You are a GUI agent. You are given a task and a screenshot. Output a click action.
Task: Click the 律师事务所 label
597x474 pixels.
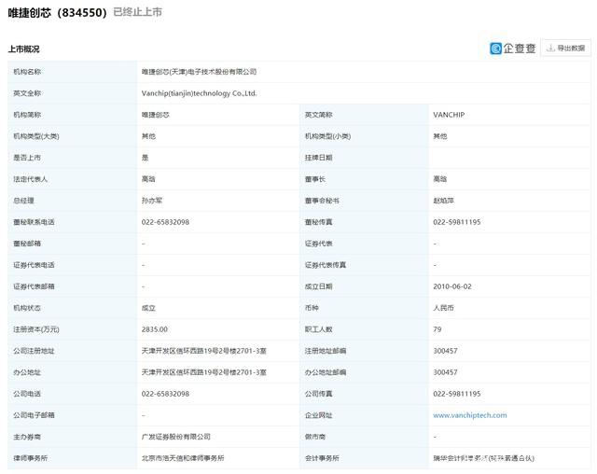31,458
